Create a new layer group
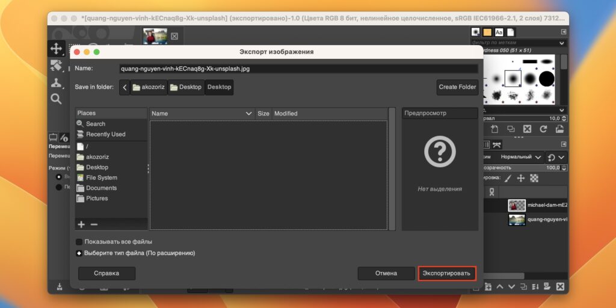Image resolution: width=616 pixels, height=308 pixels. click(488, 286)
